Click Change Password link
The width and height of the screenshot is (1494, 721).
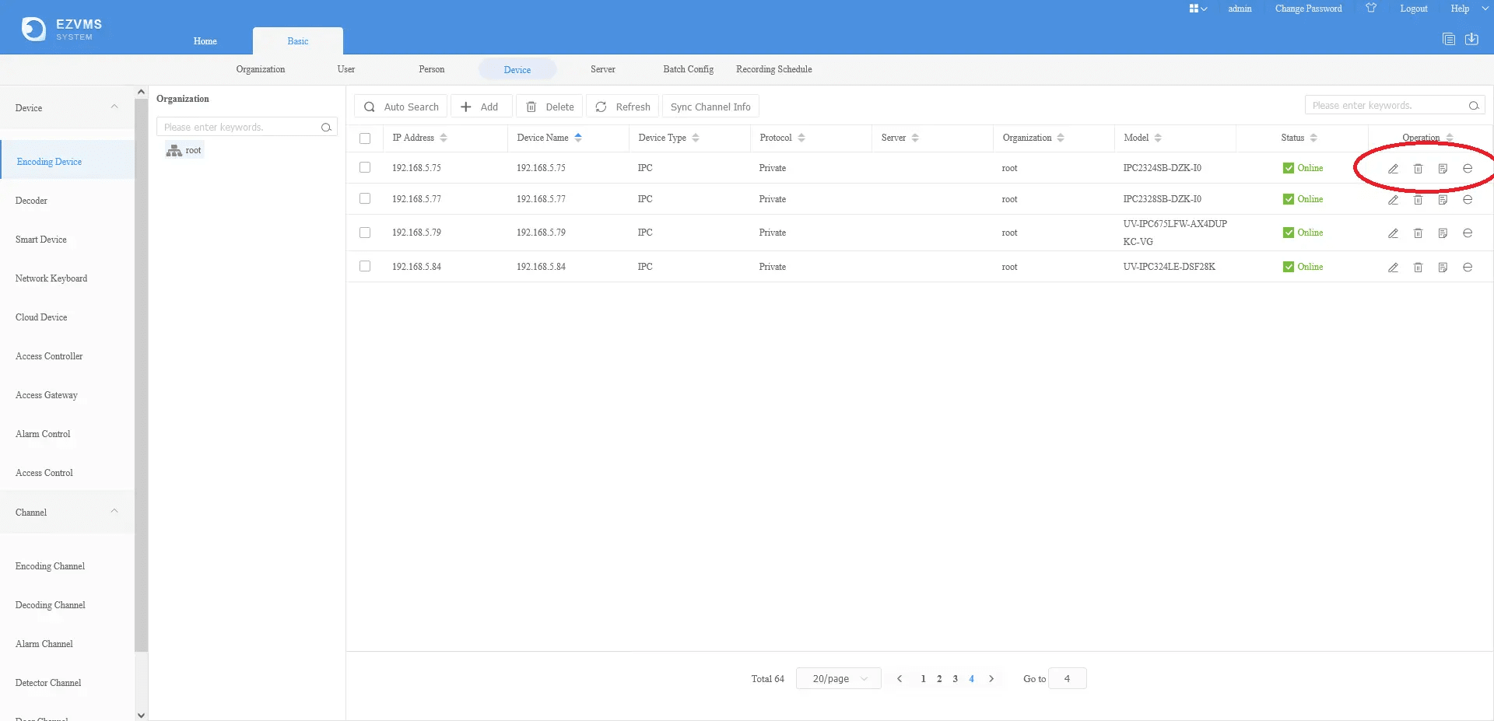(1308, 9)
